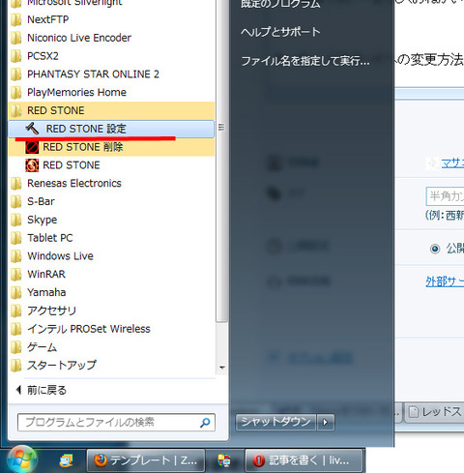Click the colorful taskbar icon beside Firefox
The image size is (464, 473).
tap(224, 460)
